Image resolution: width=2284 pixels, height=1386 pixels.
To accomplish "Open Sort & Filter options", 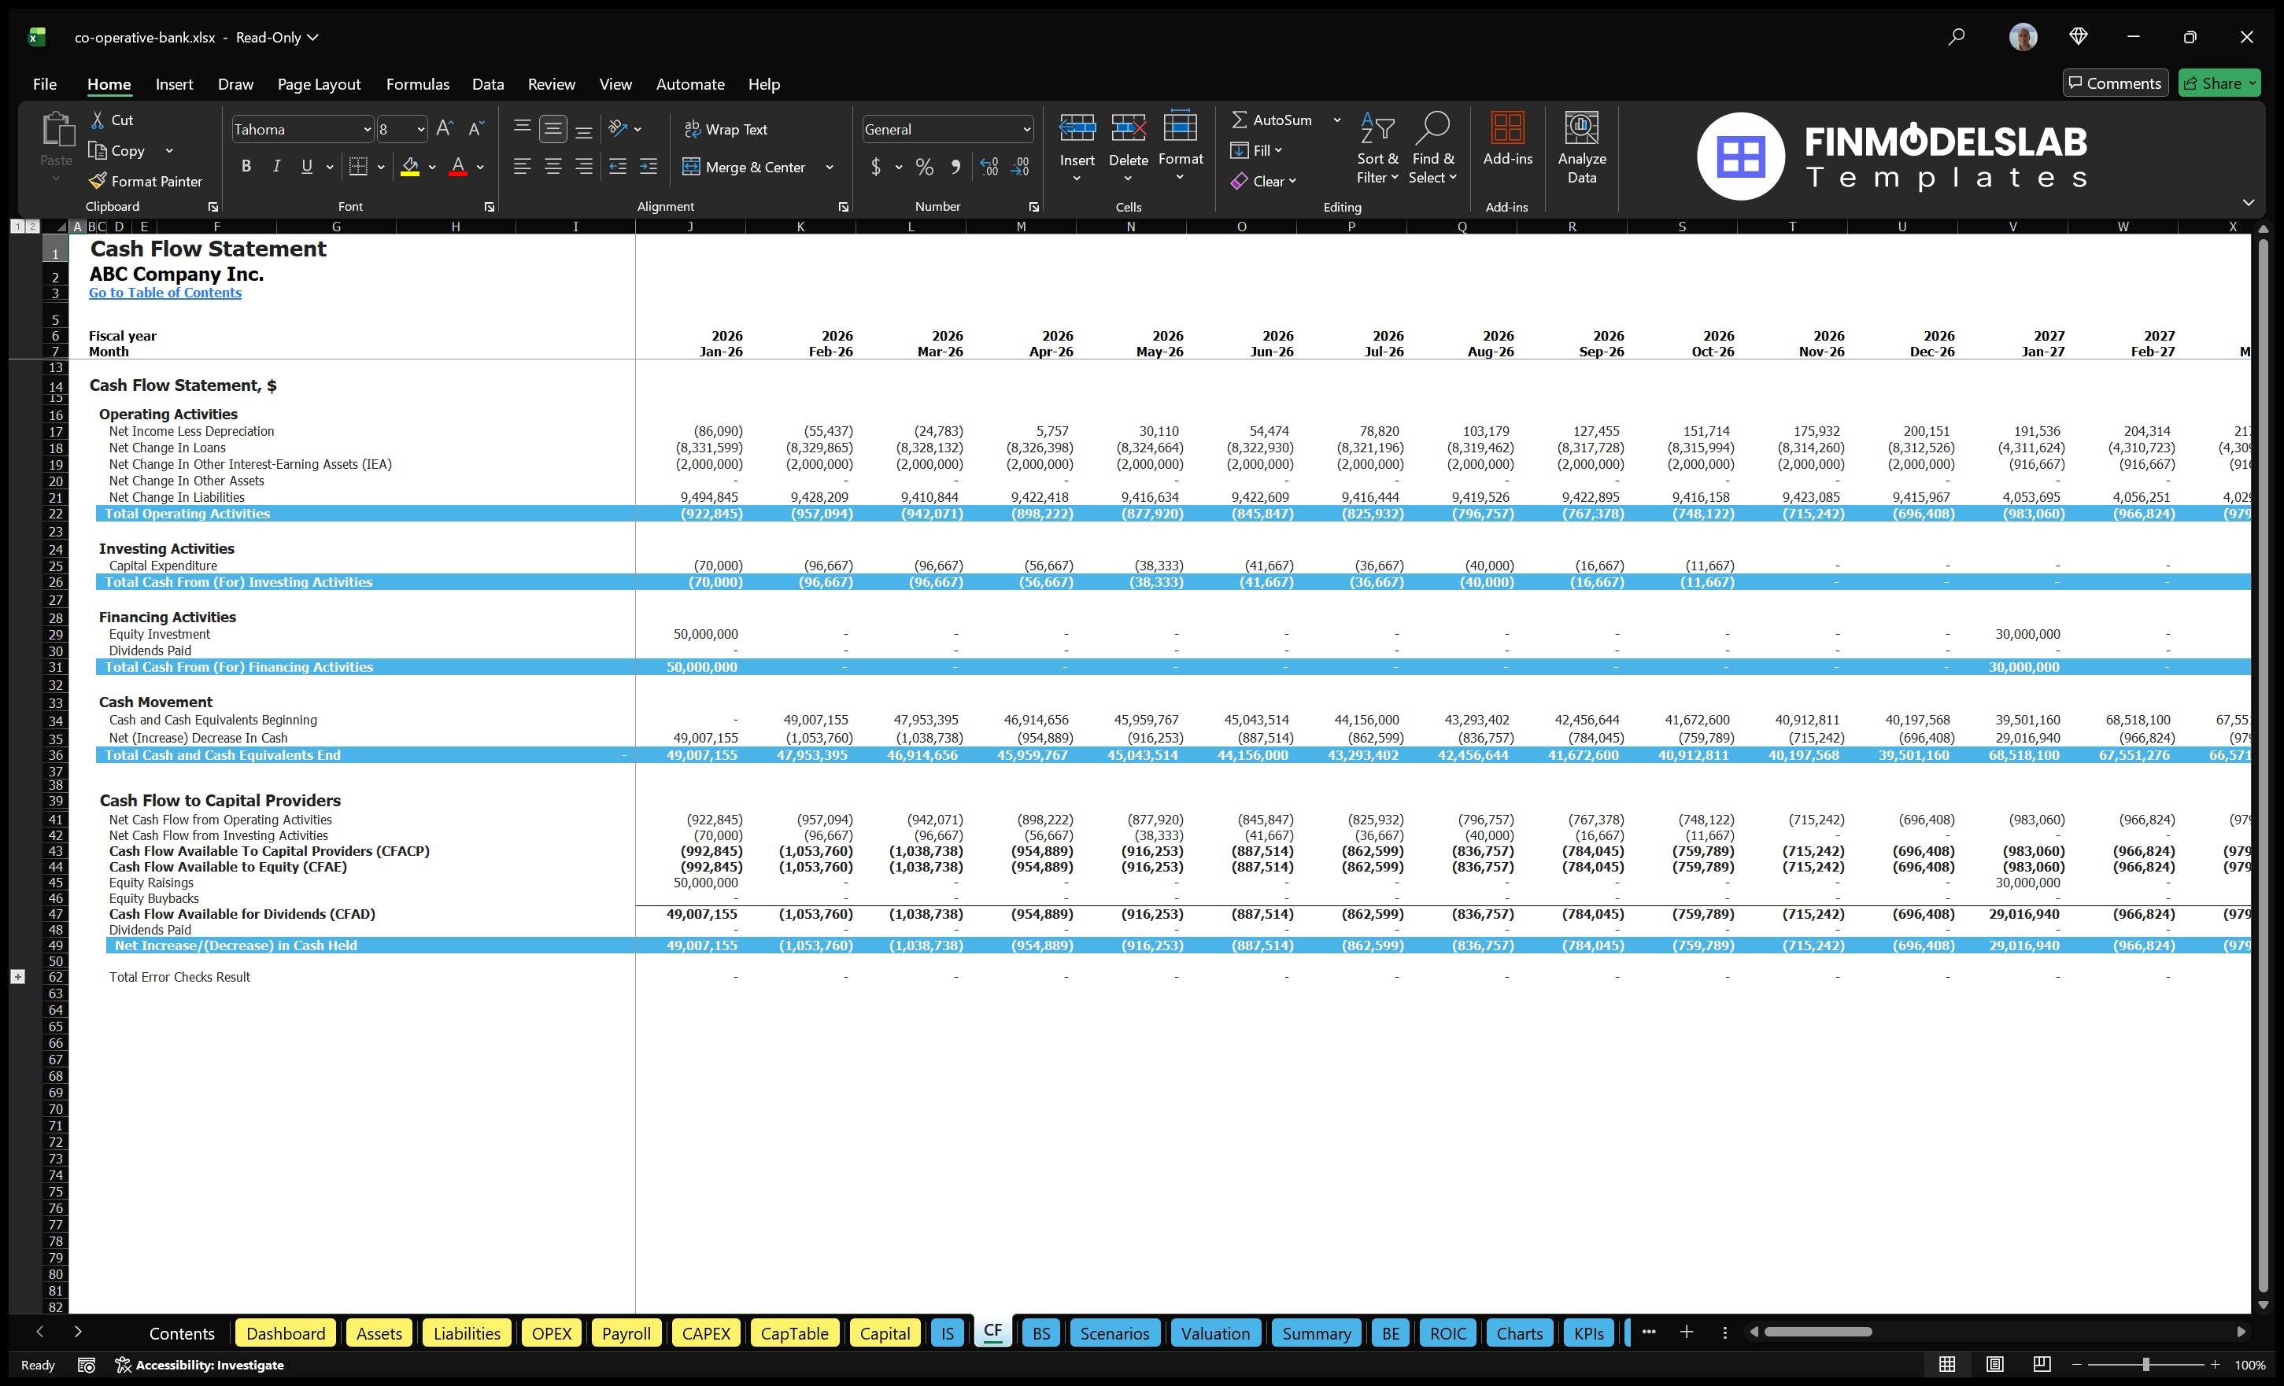I will pos(1377,146).
